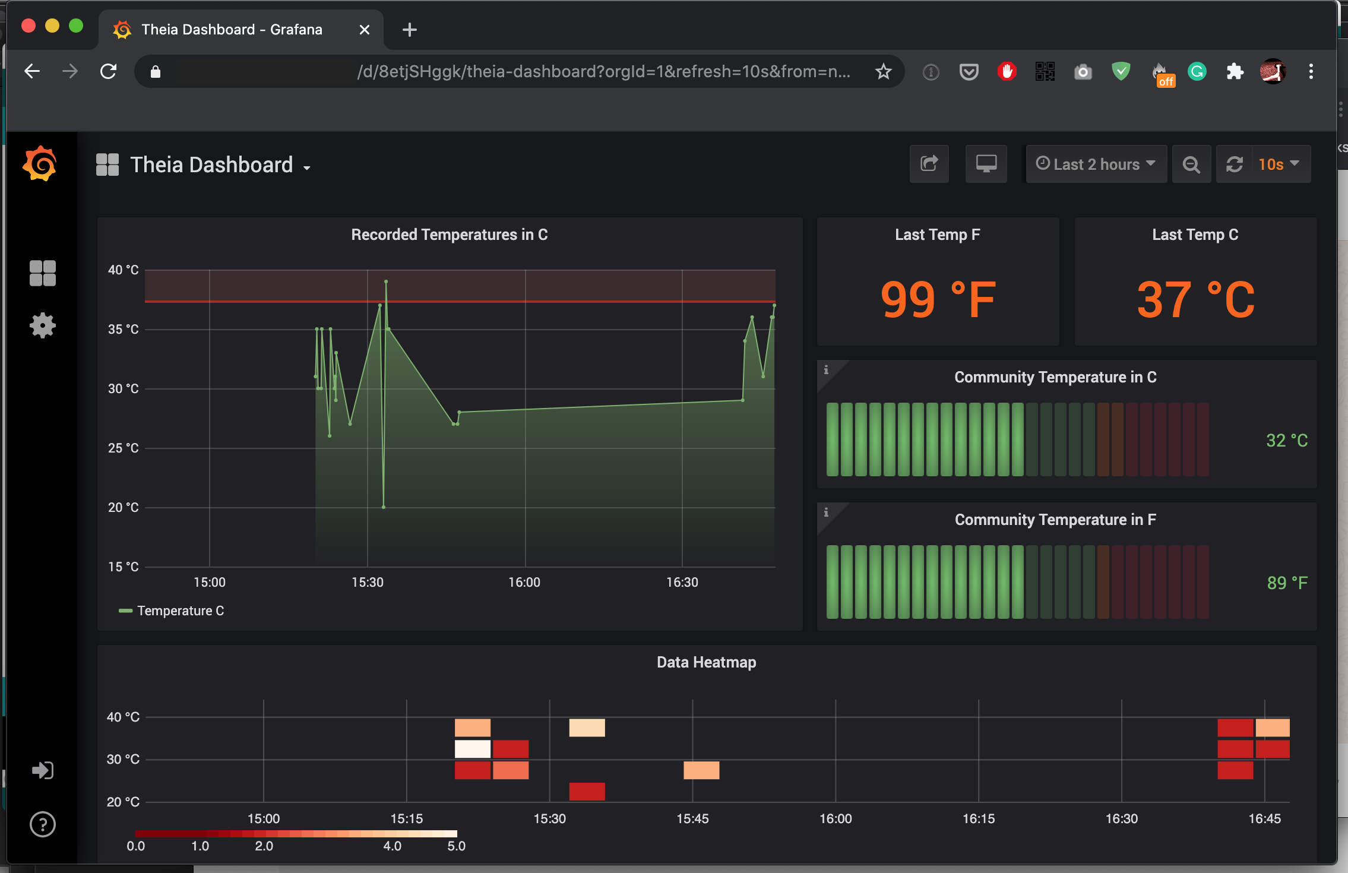Toggle Temperature C series in legend

(180, 611)
